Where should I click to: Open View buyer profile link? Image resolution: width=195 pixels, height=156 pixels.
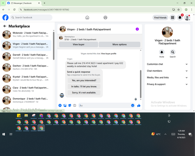(109, 53)
